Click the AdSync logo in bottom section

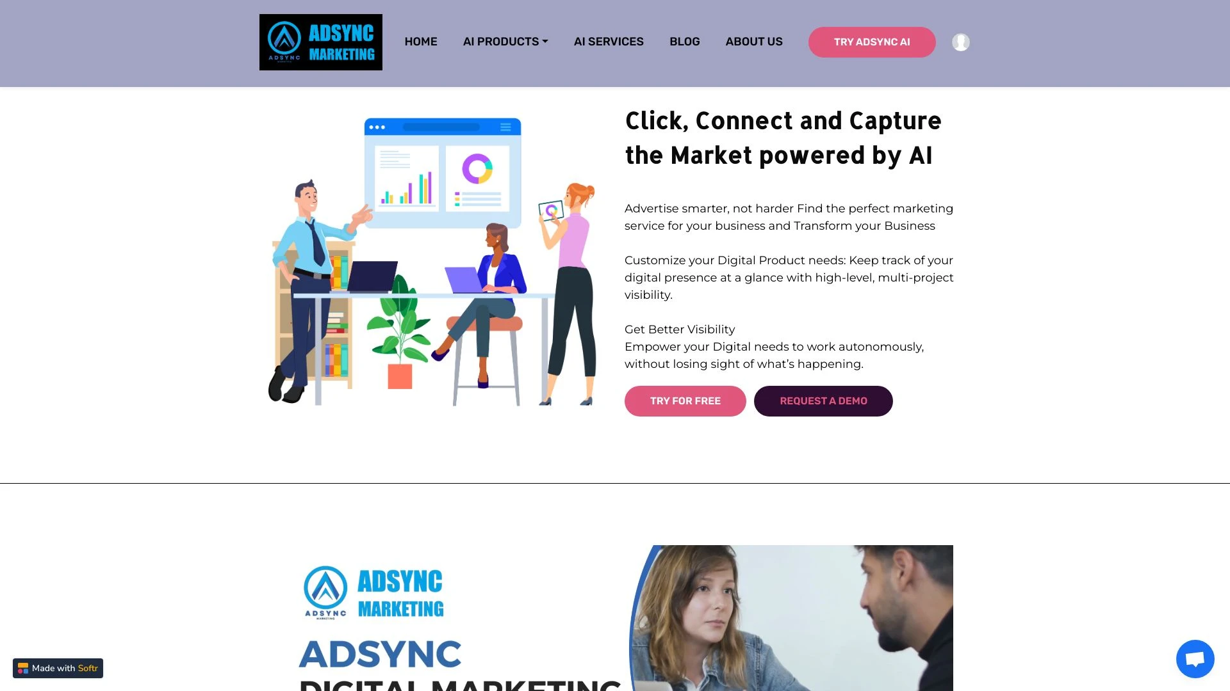pyautogui.click(x=373, y=591)
